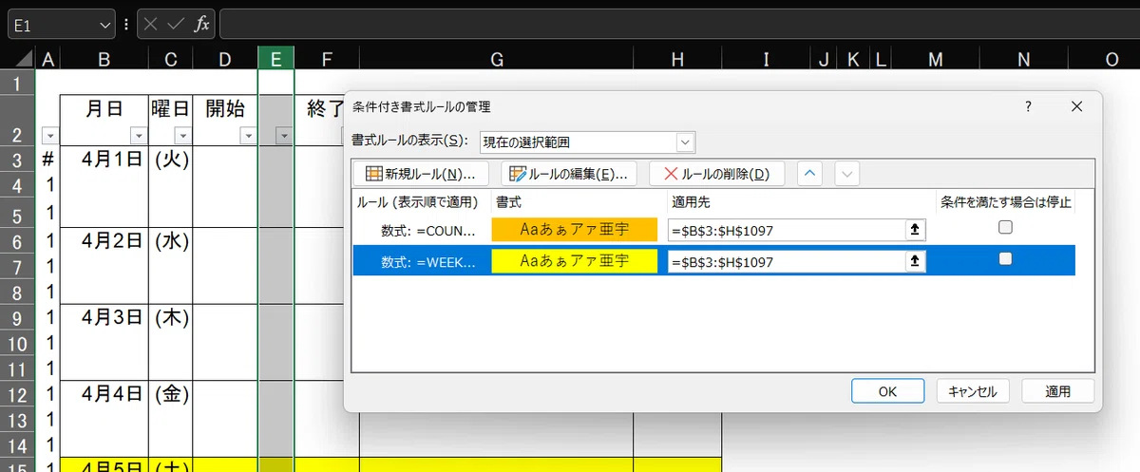Click the formula bar confirm checkmark icon
Screen dimensions: 1140x472
pos(176,25)
